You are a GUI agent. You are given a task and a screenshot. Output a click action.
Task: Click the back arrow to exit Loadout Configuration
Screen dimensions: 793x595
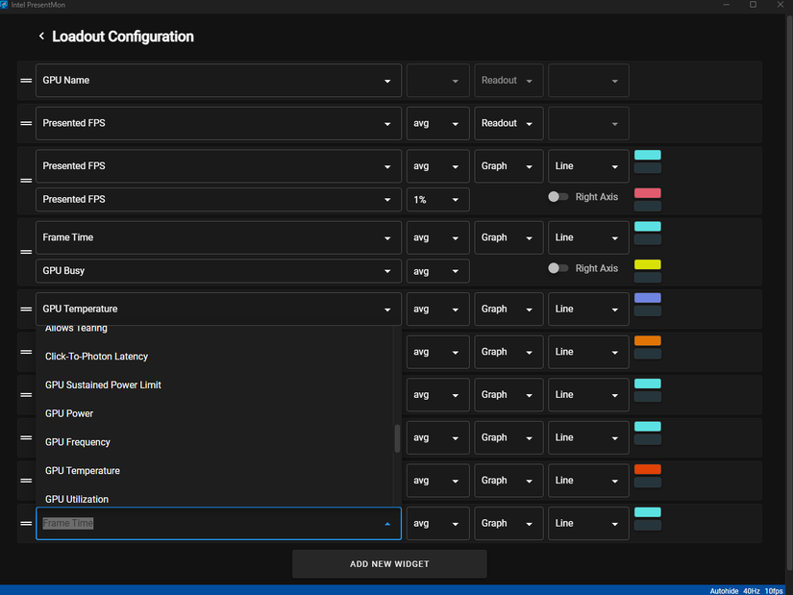40,36
